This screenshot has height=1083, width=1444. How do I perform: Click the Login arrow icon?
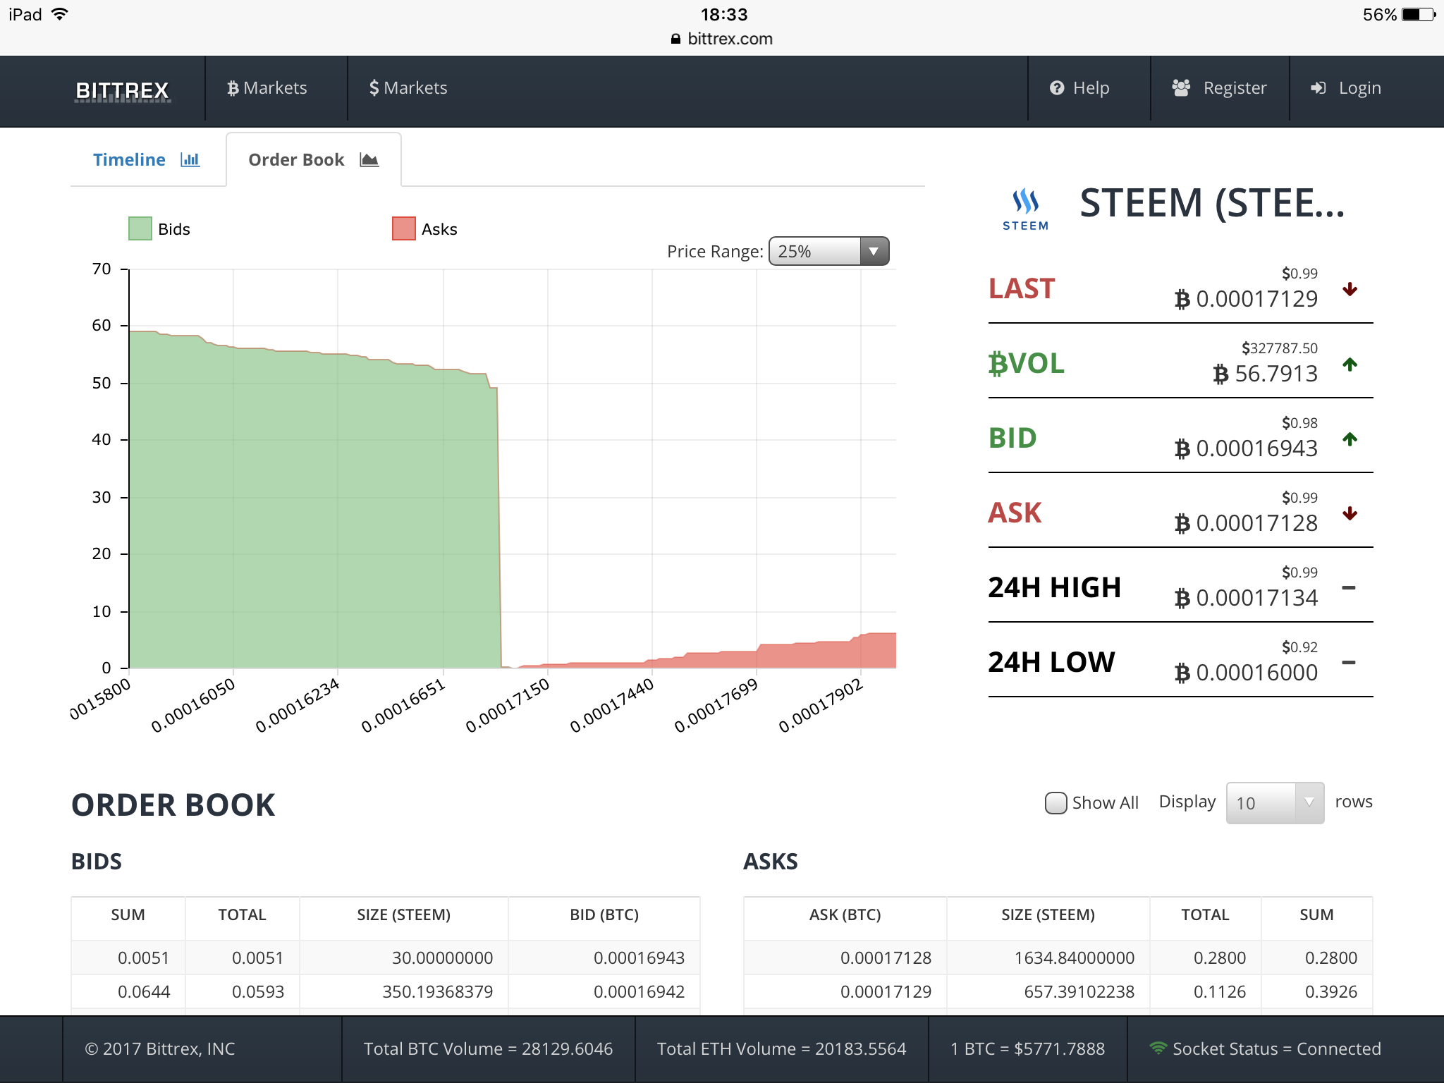click(x=1318, y=88)
